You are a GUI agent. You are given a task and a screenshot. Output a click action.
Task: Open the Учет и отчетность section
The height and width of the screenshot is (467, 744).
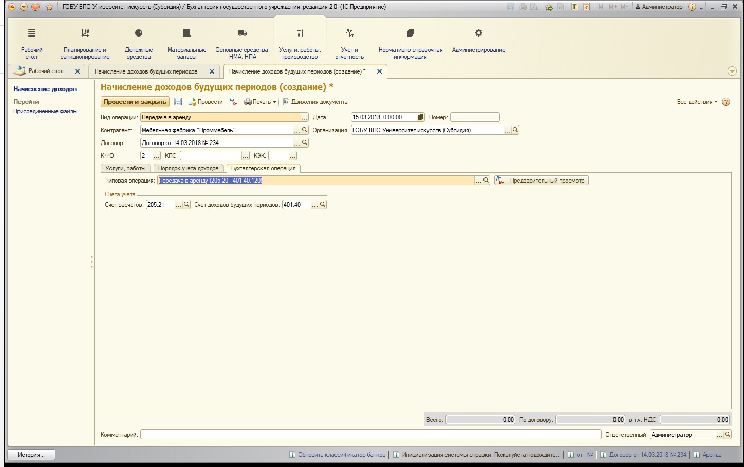(x=349, y=44)
